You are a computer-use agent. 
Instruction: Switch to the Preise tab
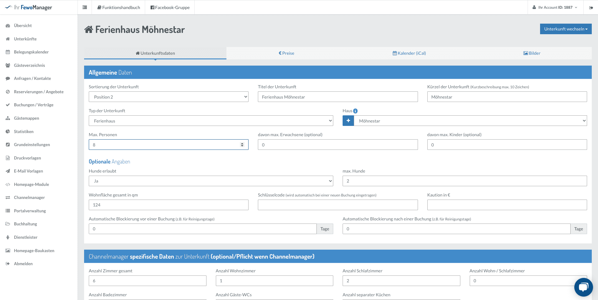(x=287, y=53)
